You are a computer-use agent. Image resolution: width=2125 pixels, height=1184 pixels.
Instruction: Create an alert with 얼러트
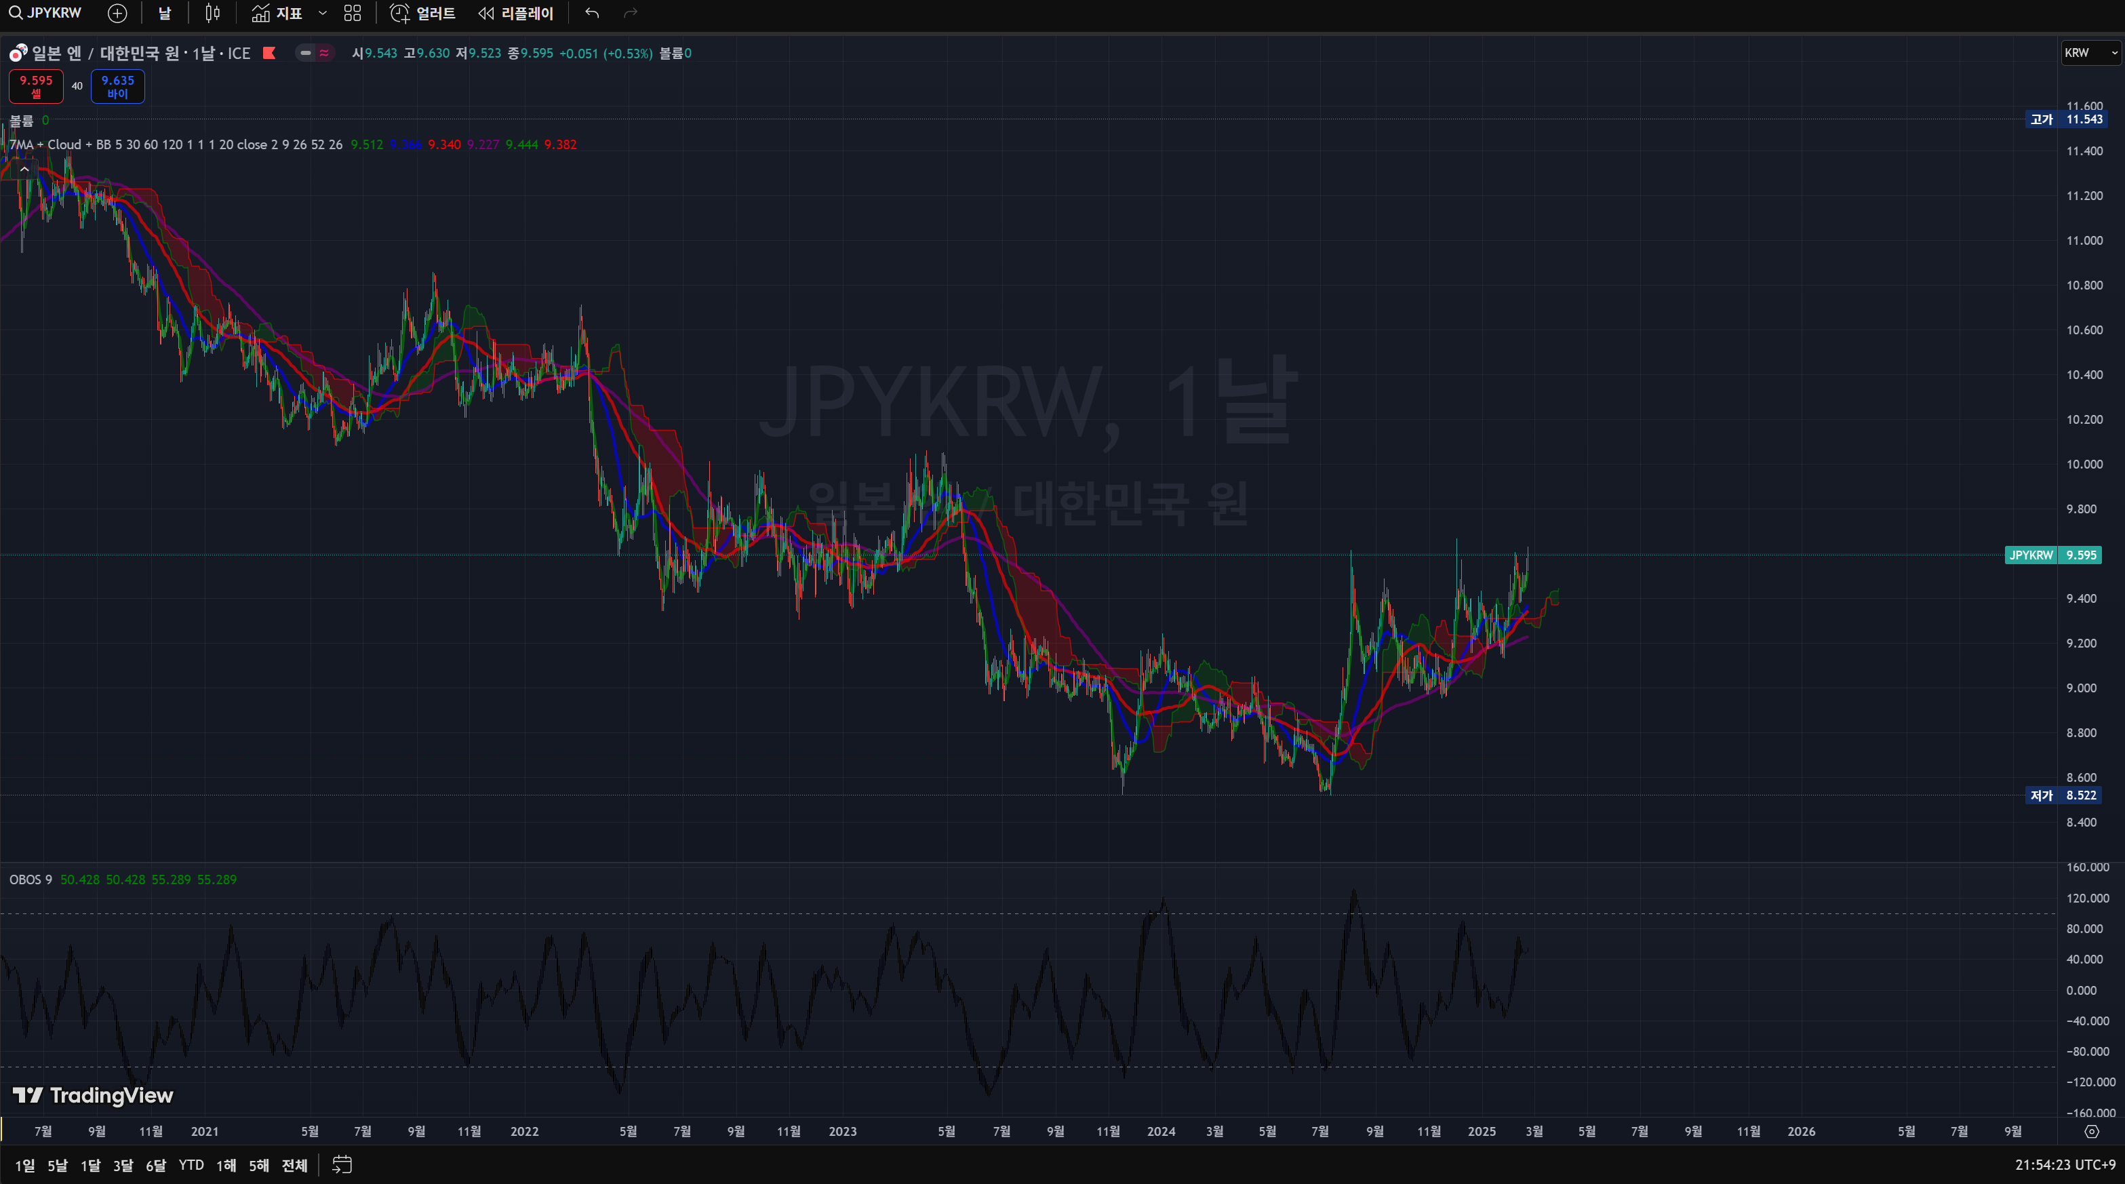(422, 13)
